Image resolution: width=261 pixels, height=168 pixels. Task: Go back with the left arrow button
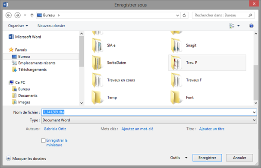click(x=9, y=16)
